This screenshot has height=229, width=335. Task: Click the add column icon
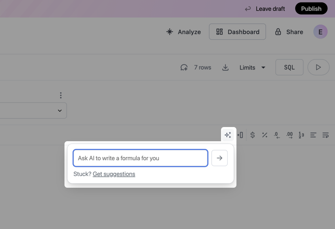tap(240, 135)
